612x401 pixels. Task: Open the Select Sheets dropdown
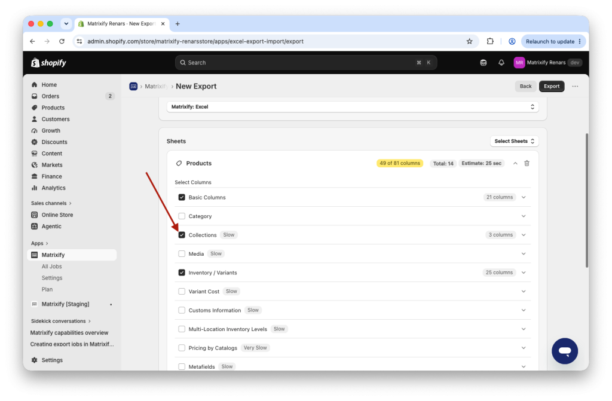pyautogui.click(x=514, y=142)
